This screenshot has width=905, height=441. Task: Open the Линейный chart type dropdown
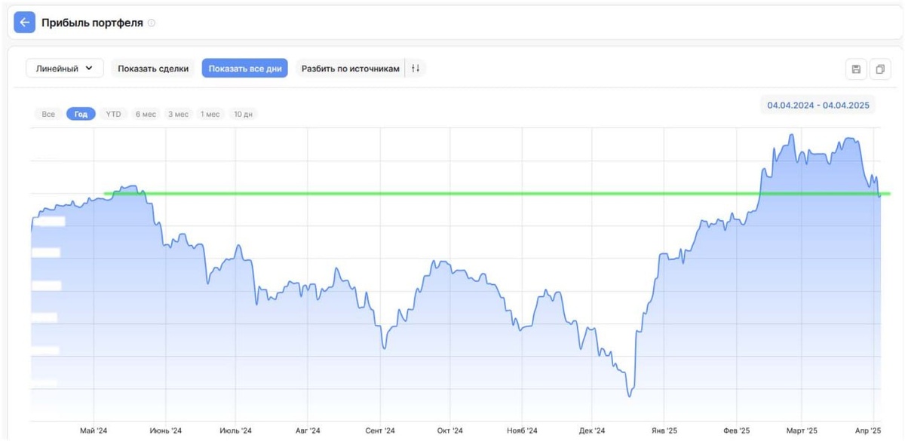(x=65, y=69)
